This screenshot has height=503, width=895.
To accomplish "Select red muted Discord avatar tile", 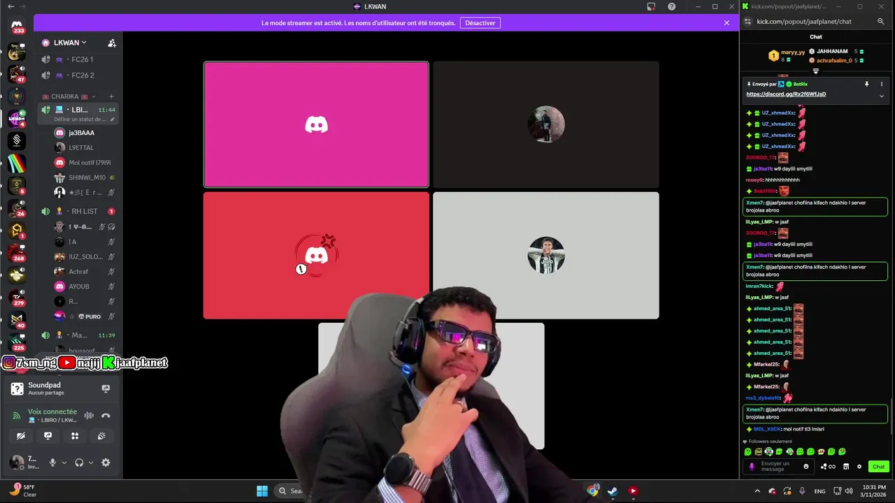I will pos(316,255).
